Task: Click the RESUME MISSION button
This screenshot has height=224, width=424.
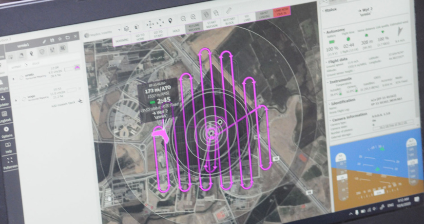Action: coord(193,27)
